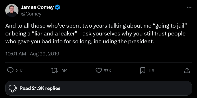Select the 57K likes count
The height and width of the screenshot is (98, 197).
[108, 71]
